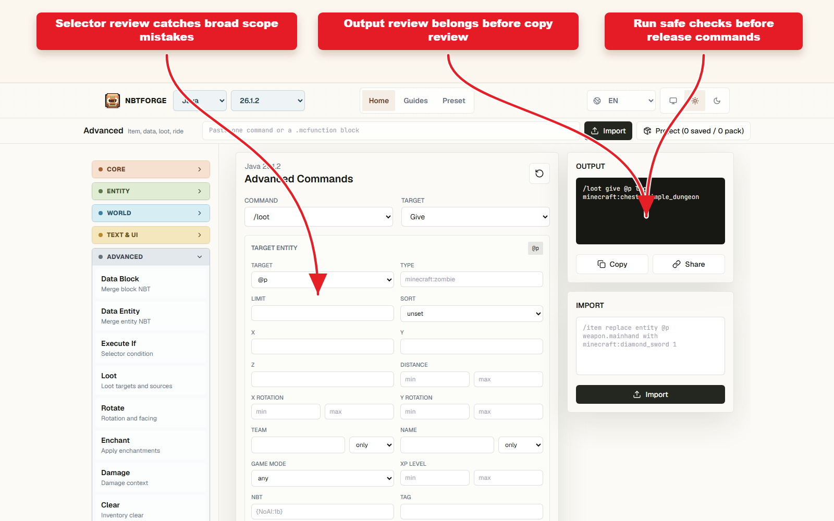Select Enchant in the sidebar

click(x=151, y=445)
